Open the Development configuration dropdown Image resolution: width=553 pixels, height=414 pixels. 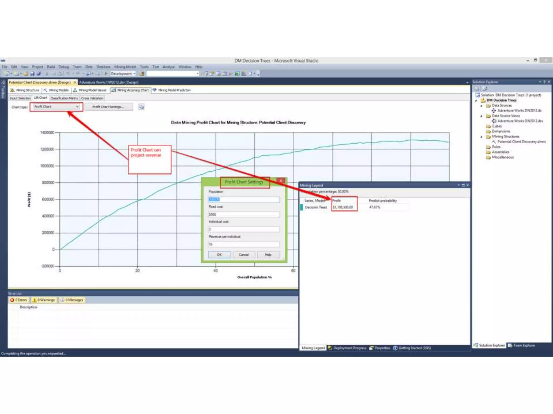click(123, 74)
